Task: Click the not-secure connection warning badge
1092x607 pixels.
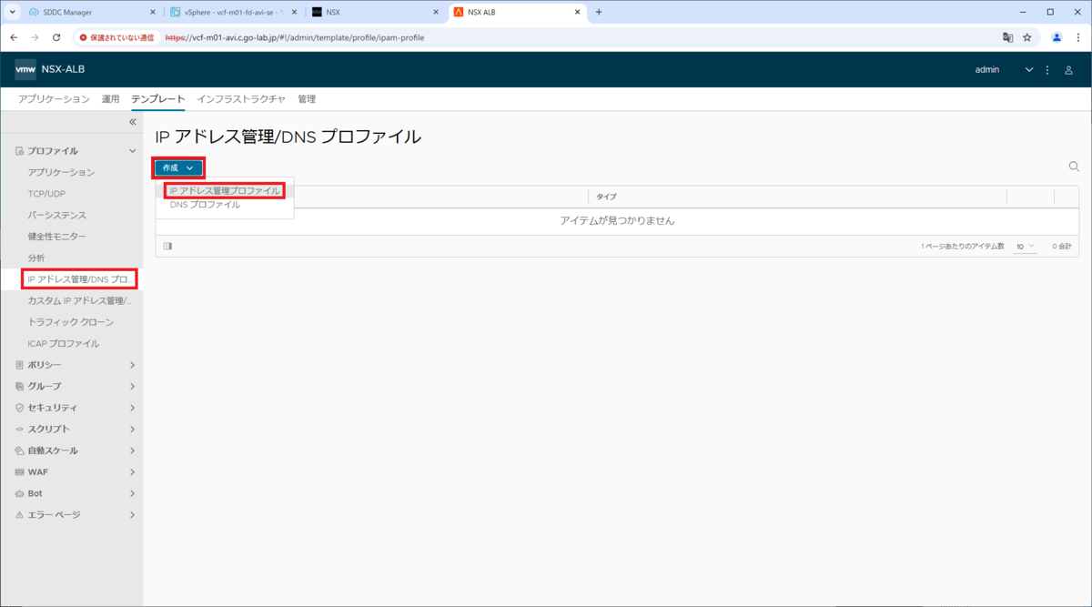Action: [116, 37]
